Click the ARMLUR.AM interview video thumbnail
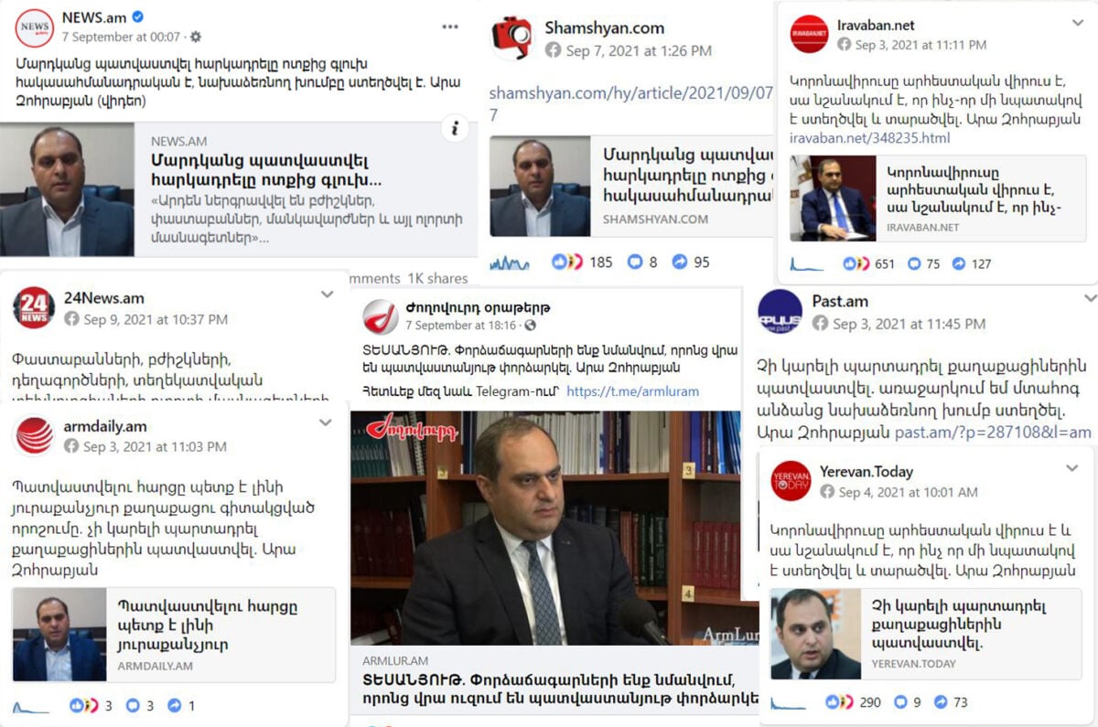This screenshot has height=727, width=1098. (x=545, y=528)
